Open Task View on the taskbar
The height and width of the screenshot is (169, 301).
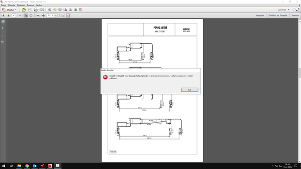[x=11, y=166]
